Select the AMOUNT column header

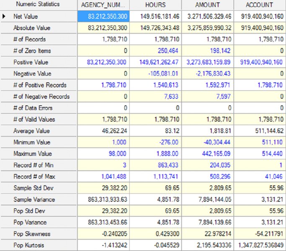click(208, 5)
